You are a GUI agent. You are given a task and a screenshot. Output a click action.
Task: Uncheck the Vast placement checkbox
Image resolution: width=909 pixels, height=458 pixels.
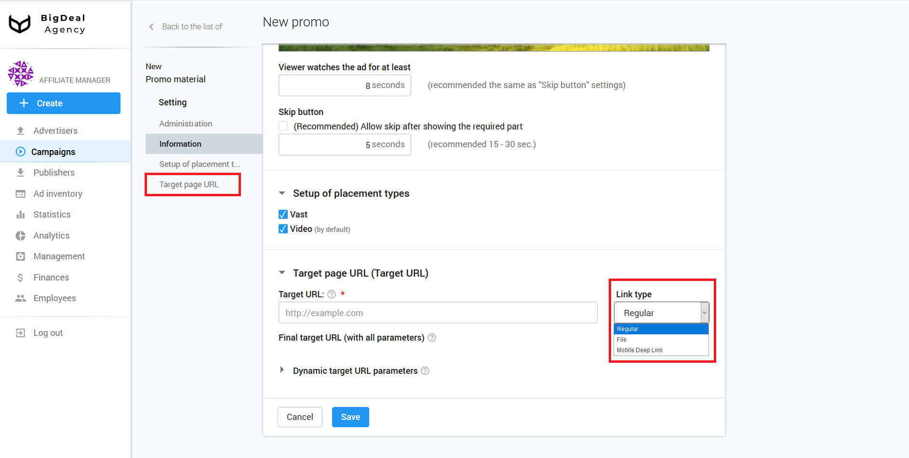(283, 215)
